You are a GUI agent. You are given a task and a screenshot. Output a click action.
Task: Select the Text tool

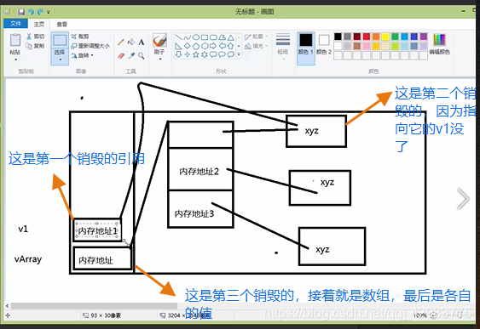pos(142,42)
